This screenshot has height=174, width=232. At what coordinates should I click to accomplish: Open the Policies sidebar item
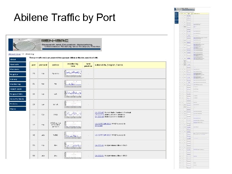point(17,104)
